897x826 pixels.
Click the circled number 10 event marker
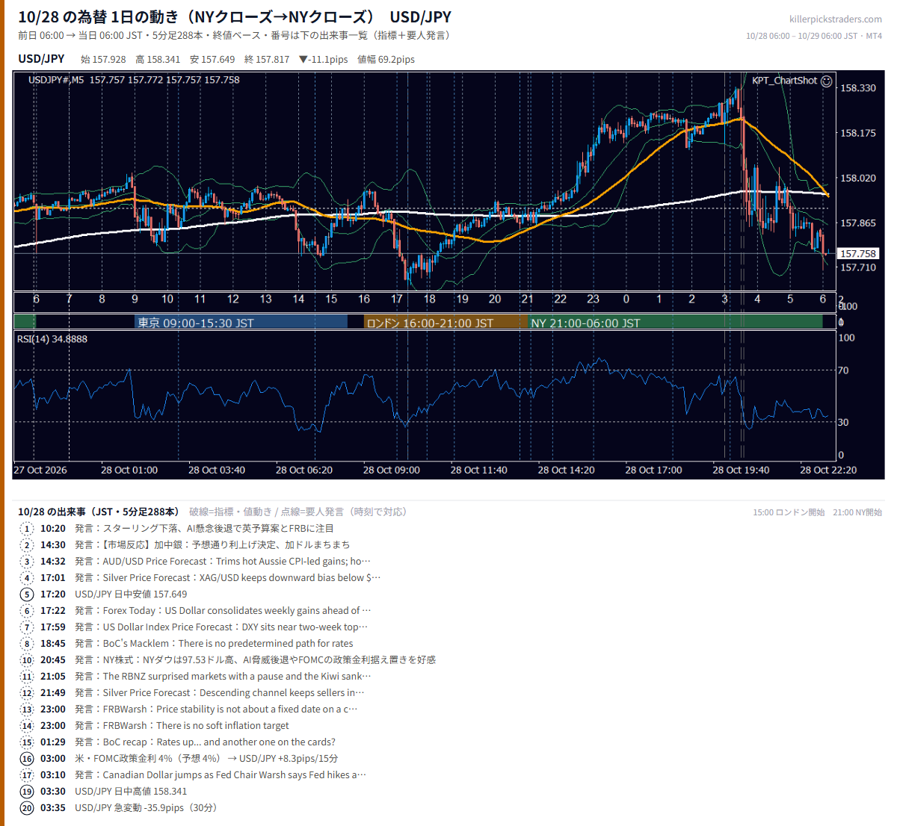(27, 660)
